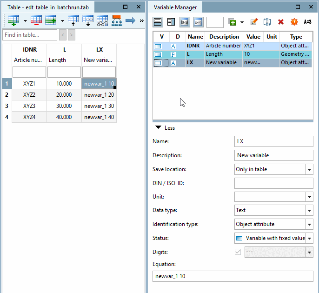
Task: Collapse details with the Less expander
Action: [165, 128]
